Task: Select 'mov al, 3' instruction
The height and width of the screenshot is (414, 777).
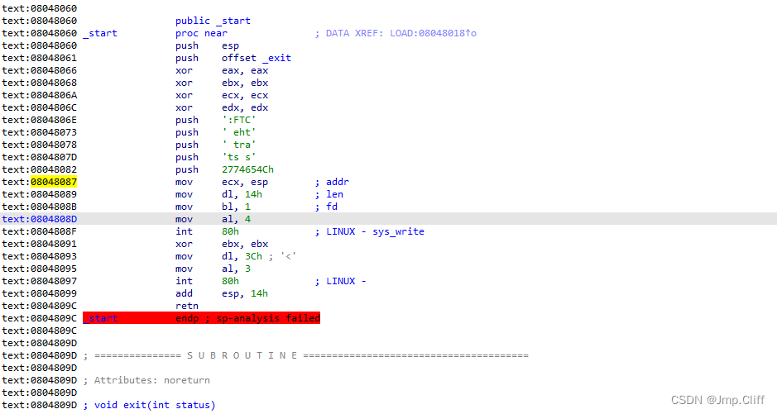Action: [x=213, y=269]
